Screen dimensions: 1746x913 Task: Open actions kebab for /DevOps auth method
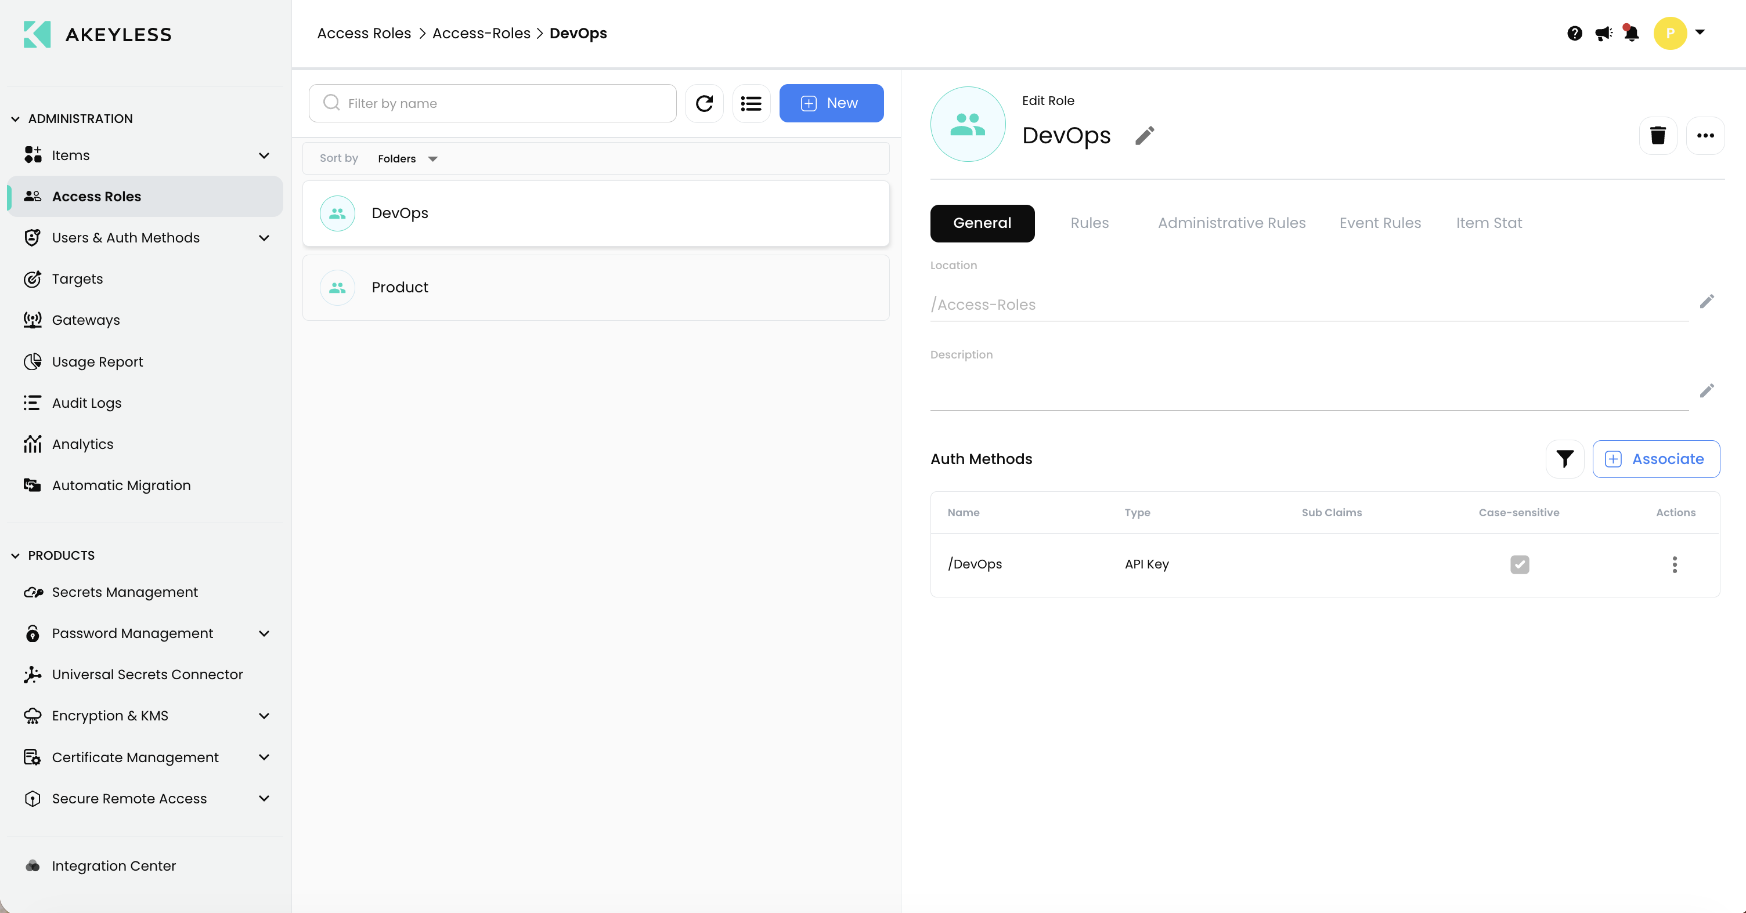pyautogui.click(x=1674, y=564)
